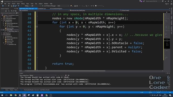Open the View menu
Image resolution: width=173 pixels, height=97 pixels.
9,4
